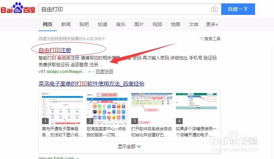Go to the 知道 tab
274x159 pixels.
point(102,24)
